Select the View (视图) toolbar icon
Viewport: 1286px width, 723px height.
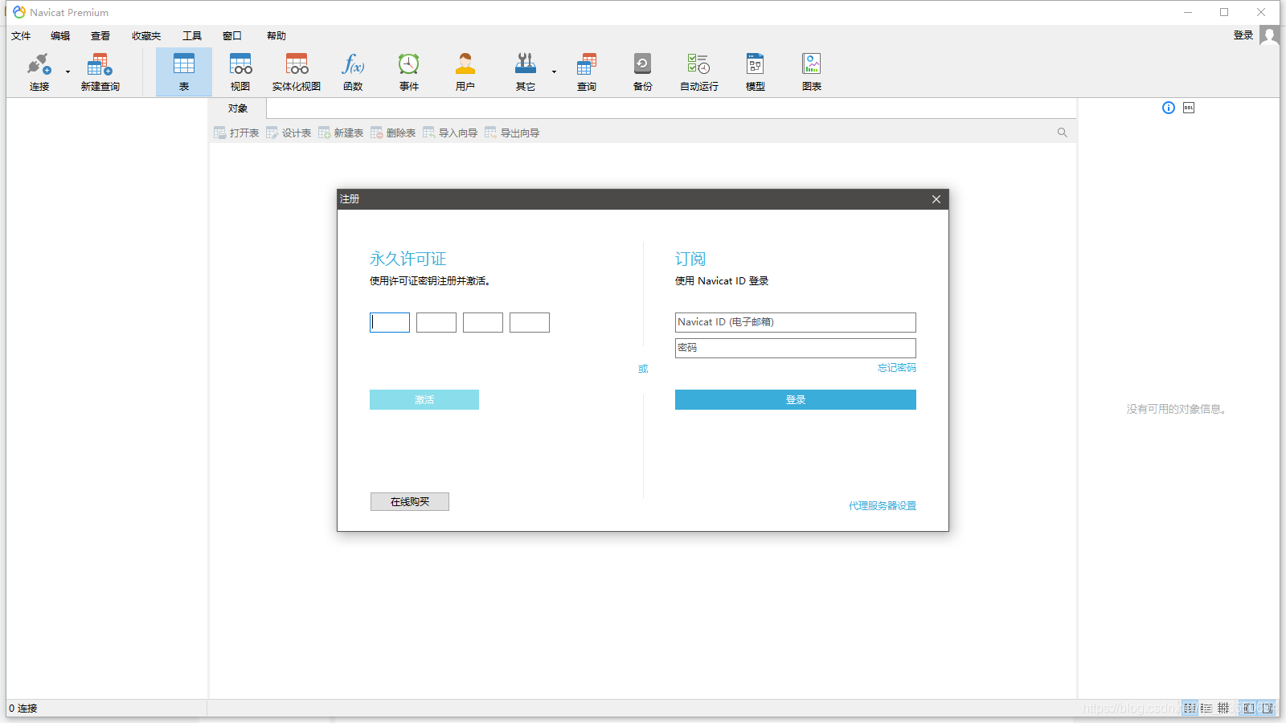click(x=240, y=64)
